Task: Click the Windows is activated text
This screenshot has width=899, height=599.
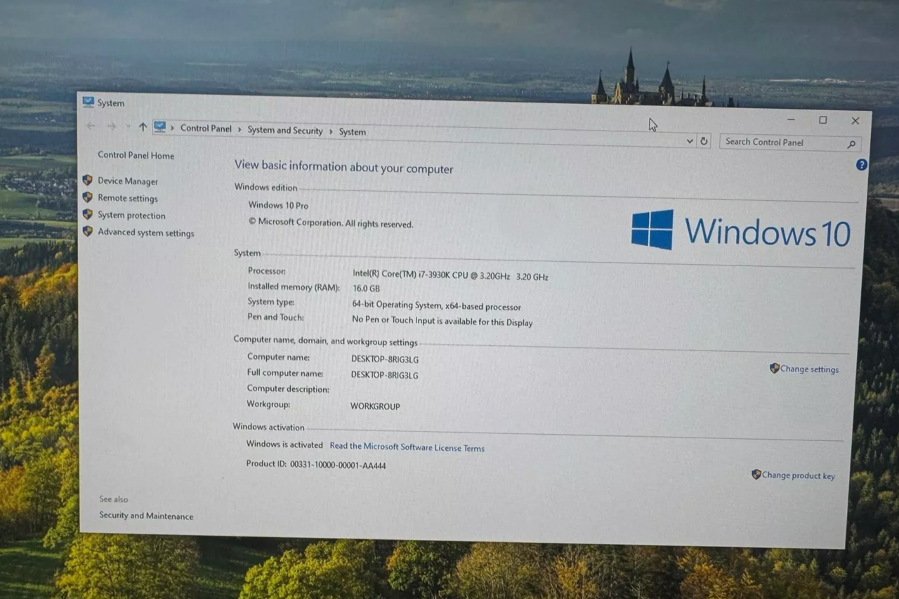Action: 284,445
